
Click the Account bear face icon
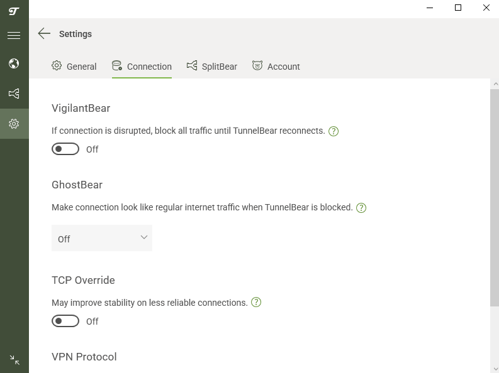coord(257,65)
